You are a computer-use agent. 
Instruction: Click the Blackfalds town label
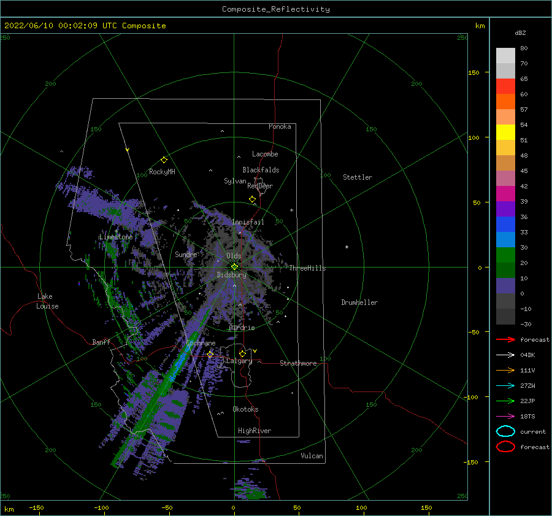(261, 170)
